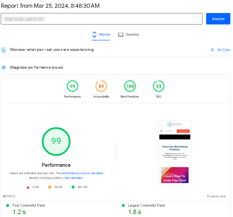Click the Performance label under the gauges

pyautogui.click(x=72, y=97)
